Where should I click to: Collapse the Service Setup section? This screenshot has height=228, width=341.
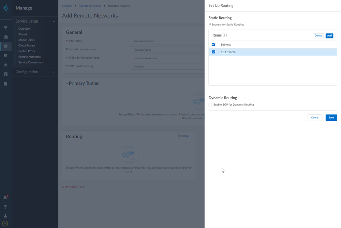click(54, 22)
